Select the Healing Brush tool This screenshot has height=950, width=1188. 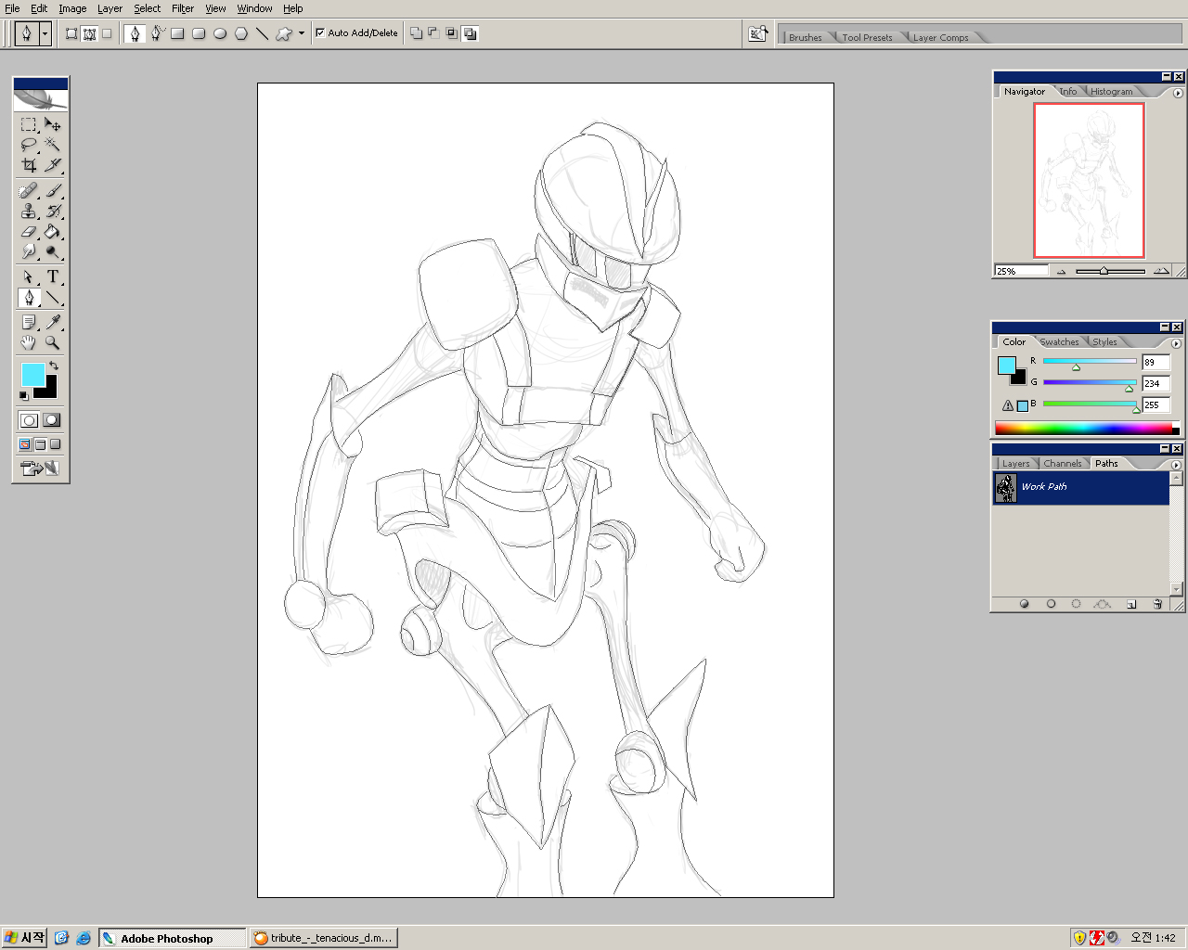point(29,191)
